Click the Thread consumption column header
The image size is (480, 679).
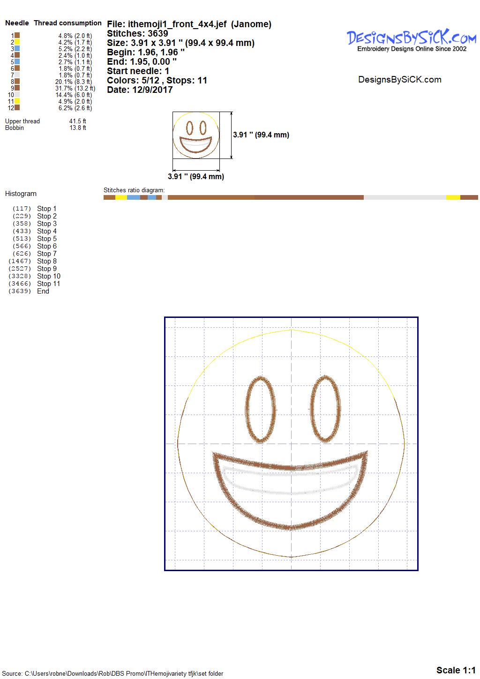(x=67, y=23)
